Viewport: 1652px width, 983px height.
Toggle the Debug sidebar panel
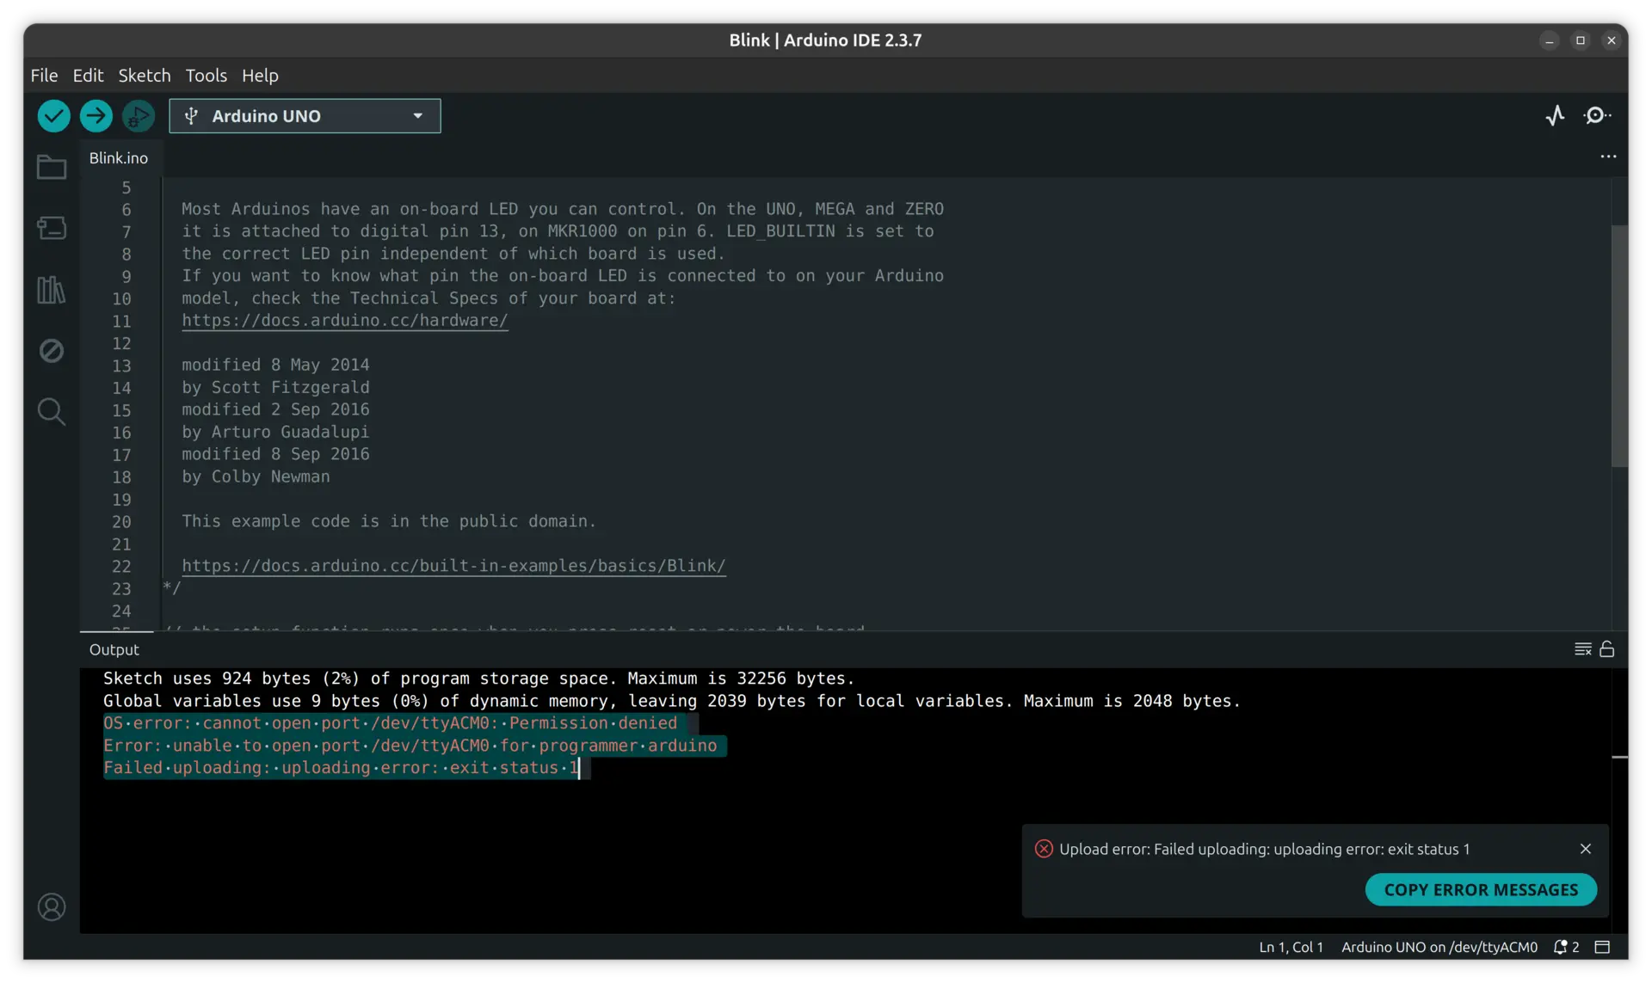click(x=52, y=351)
